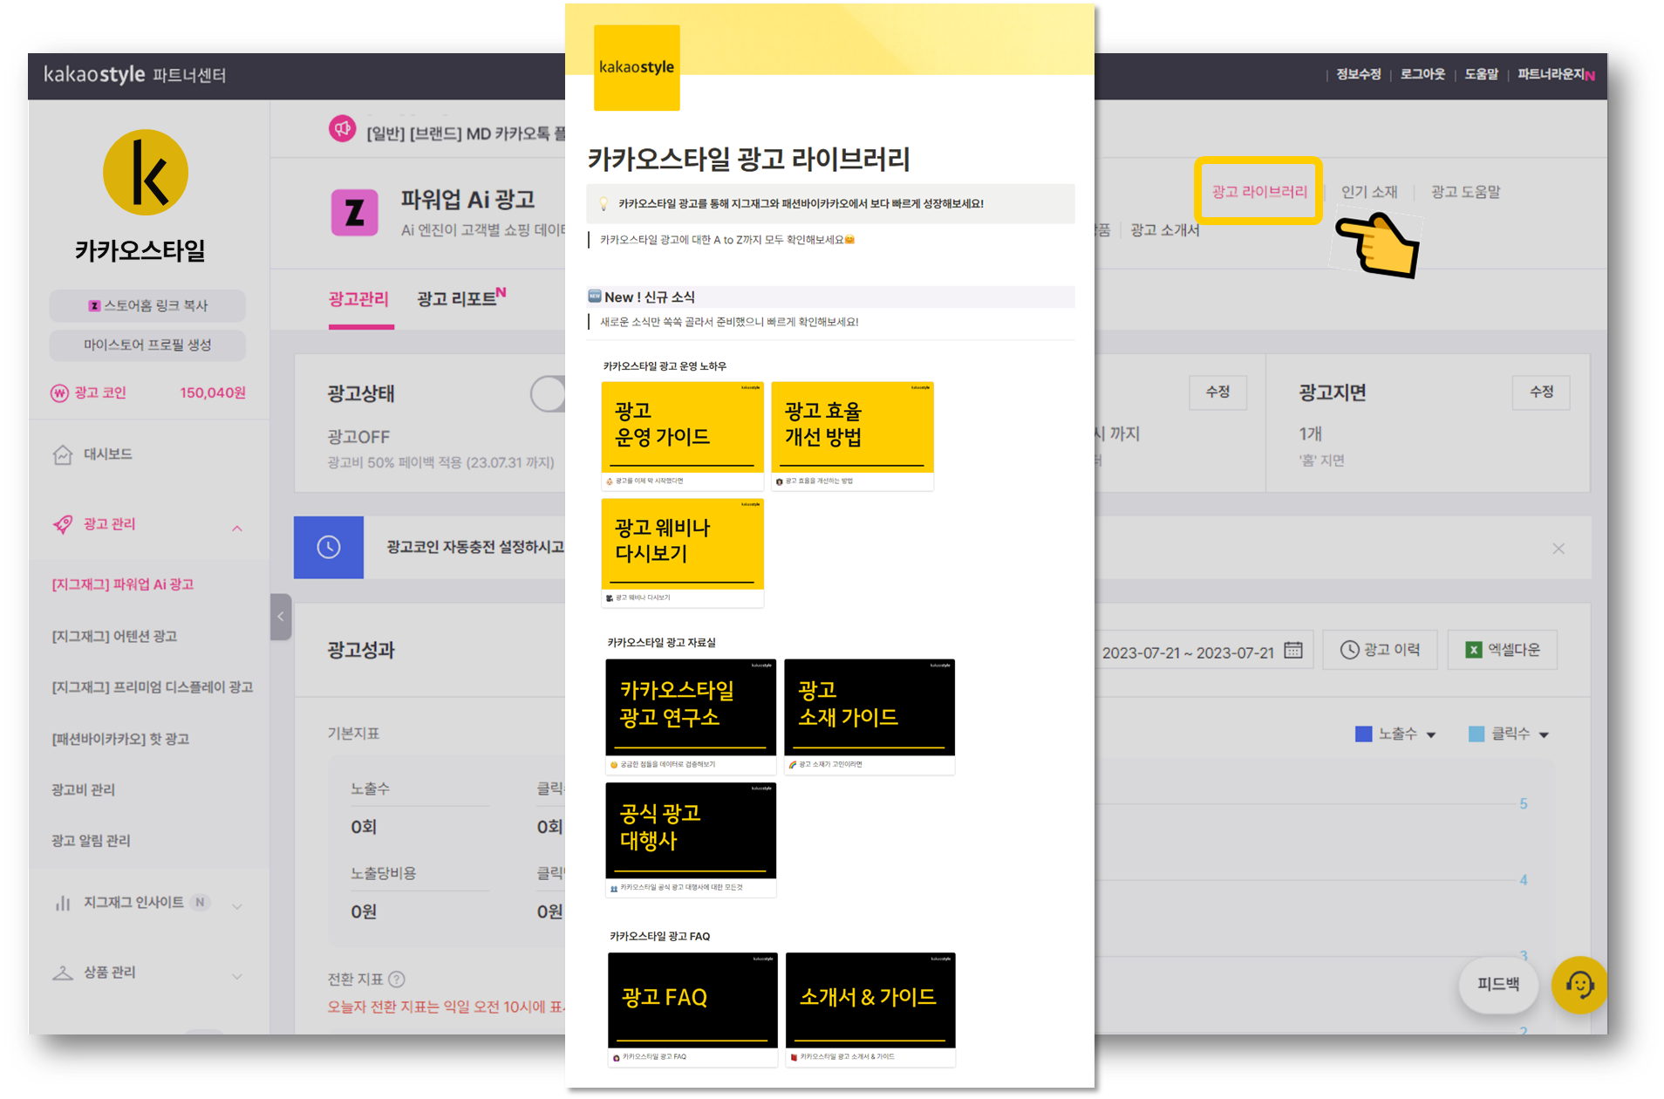
Task: Click the kakaostyle yellow logo in library page
Action: pos(637,68)
